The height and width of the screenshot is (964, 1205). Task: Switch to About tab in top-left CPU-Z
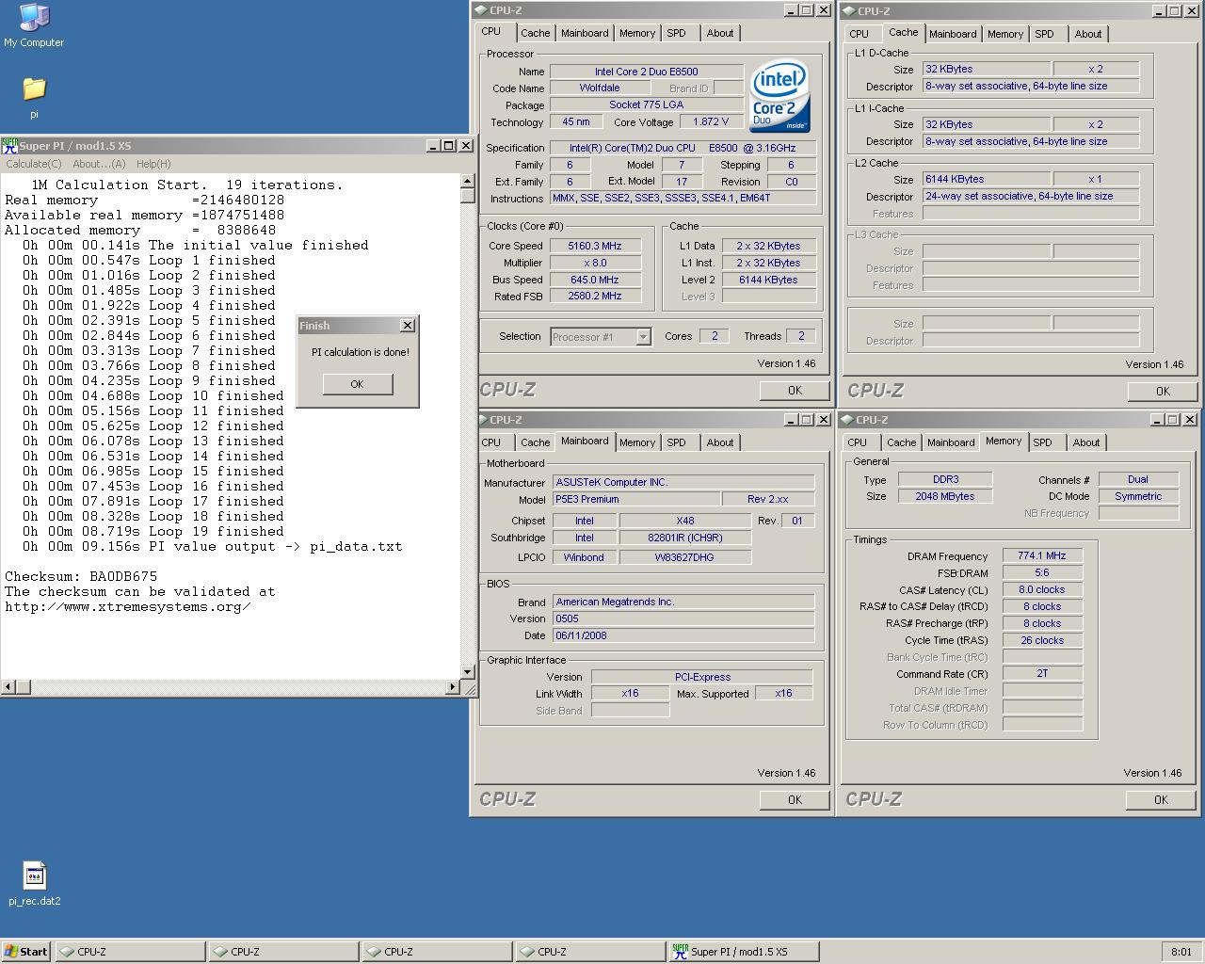click(720, 33)
